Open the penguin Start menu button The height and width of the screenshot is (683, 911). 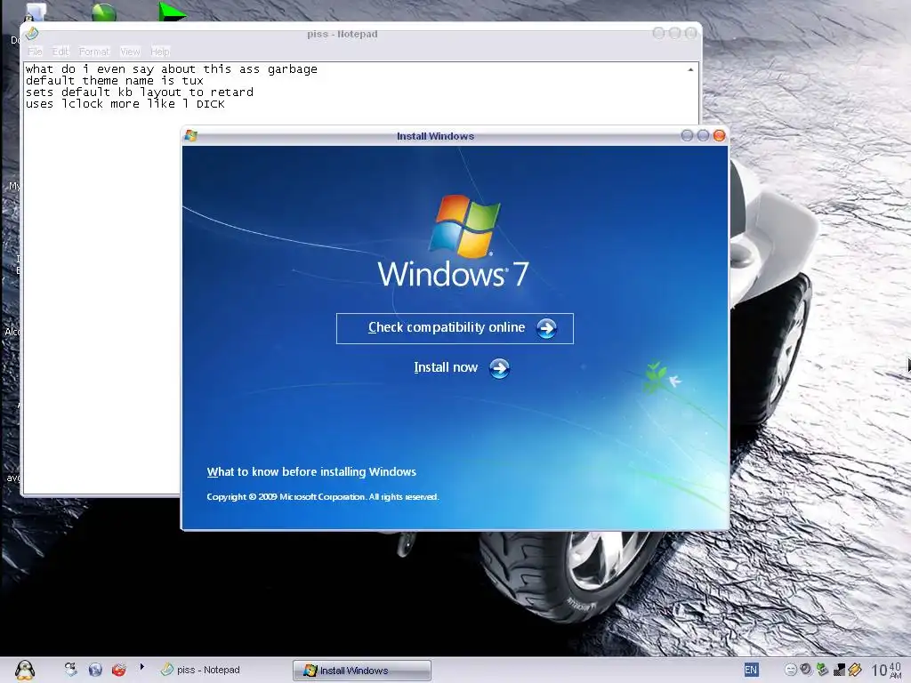tap(24, 671)
